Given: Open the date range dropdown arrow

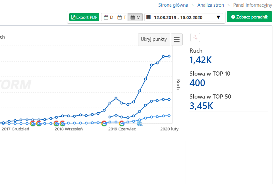Looking at the screenshot, I should point(218,17).
